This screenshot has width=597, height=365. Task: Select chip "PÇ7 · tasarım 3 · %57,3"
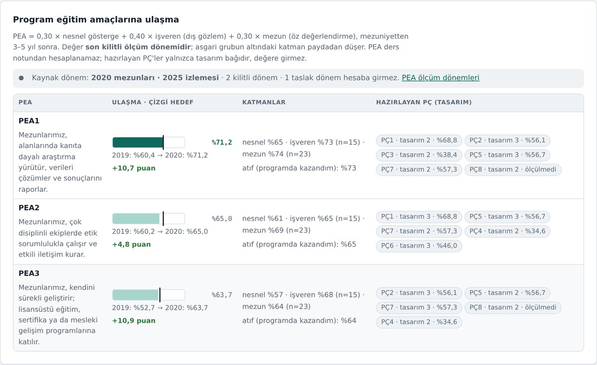coord(419,307)
